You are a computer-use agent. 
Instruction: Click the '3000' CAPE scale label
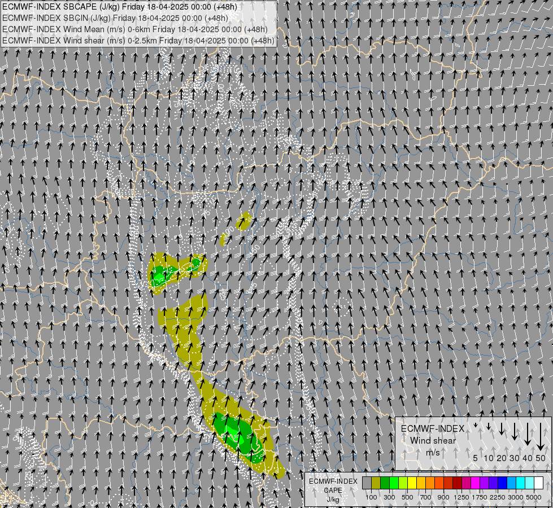tap(516, 497)
